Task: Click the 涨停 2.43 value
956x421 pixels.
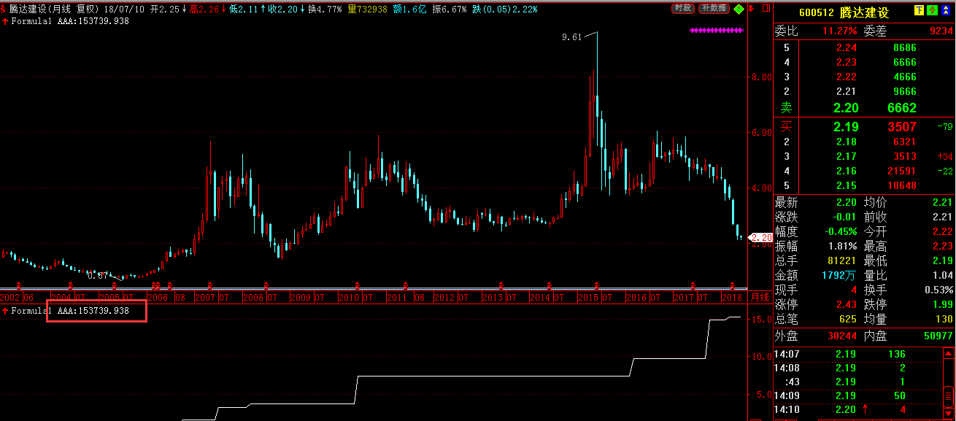Action: click(847, 304)
